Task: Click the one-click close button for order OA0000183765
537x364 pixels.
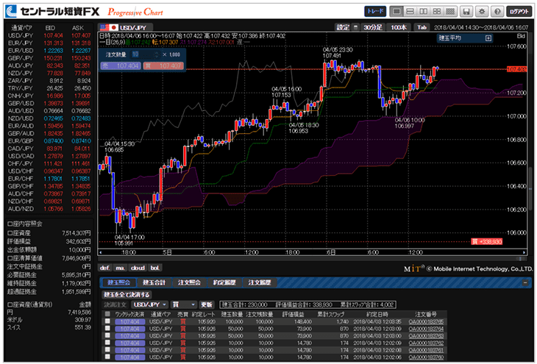Action: pos(129,321)
